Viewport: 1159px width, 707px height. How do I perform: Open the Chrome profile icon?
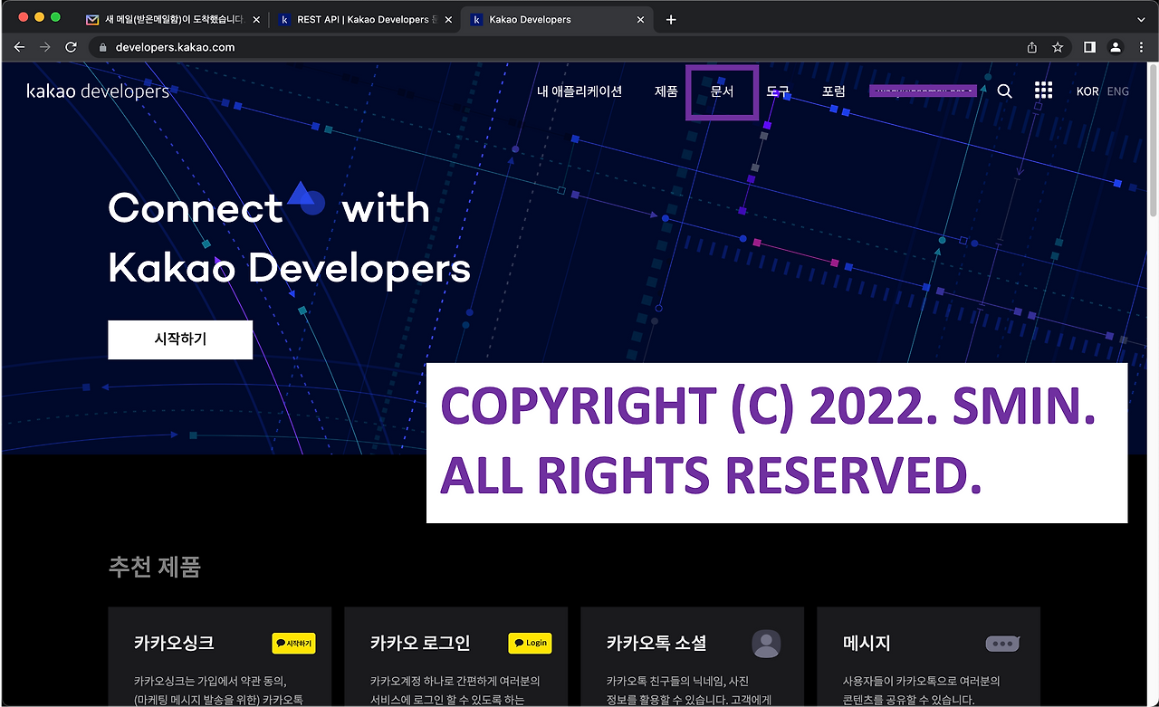point(1115,47)
